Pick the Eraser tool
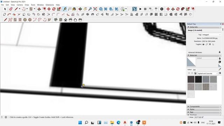 [11, 9]
